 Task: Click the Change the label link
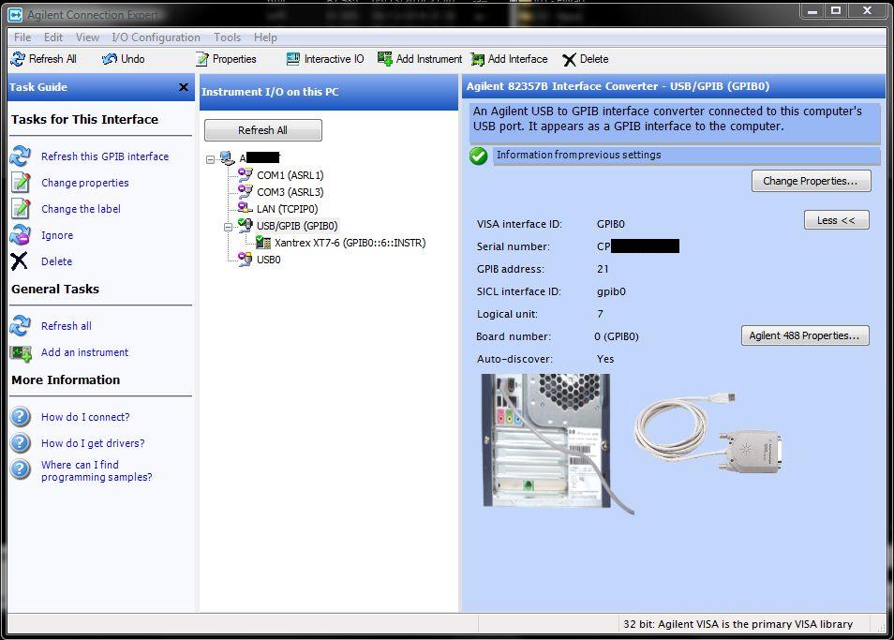[x=81, y=209]
